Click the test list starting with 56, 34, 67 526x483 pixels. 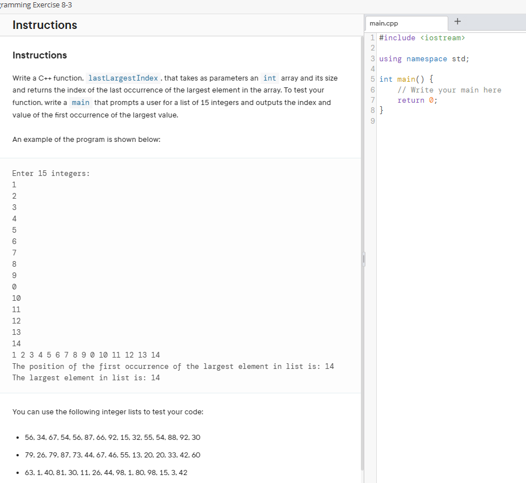112,438
